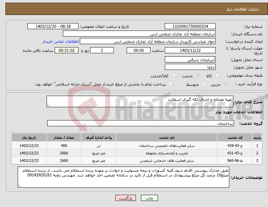Click the deadline date 1403/12/22 field
The height and width of the screenshot is (207, 268).
pyautogui.click(x=190, y=50)
